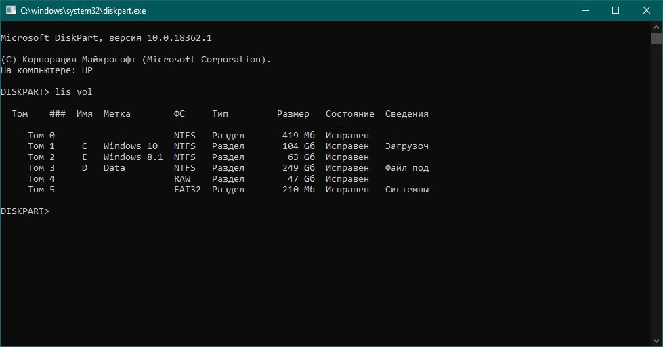
Task: Click 'Раздел' type in Том 5 row
Action: click(x=228, y=190)
